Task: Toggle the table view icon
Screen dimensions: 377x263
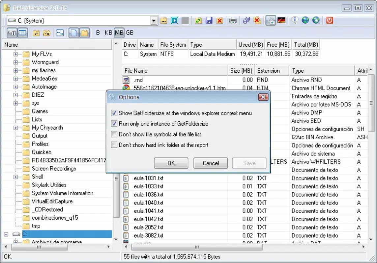Action: [x=23, y=33]
